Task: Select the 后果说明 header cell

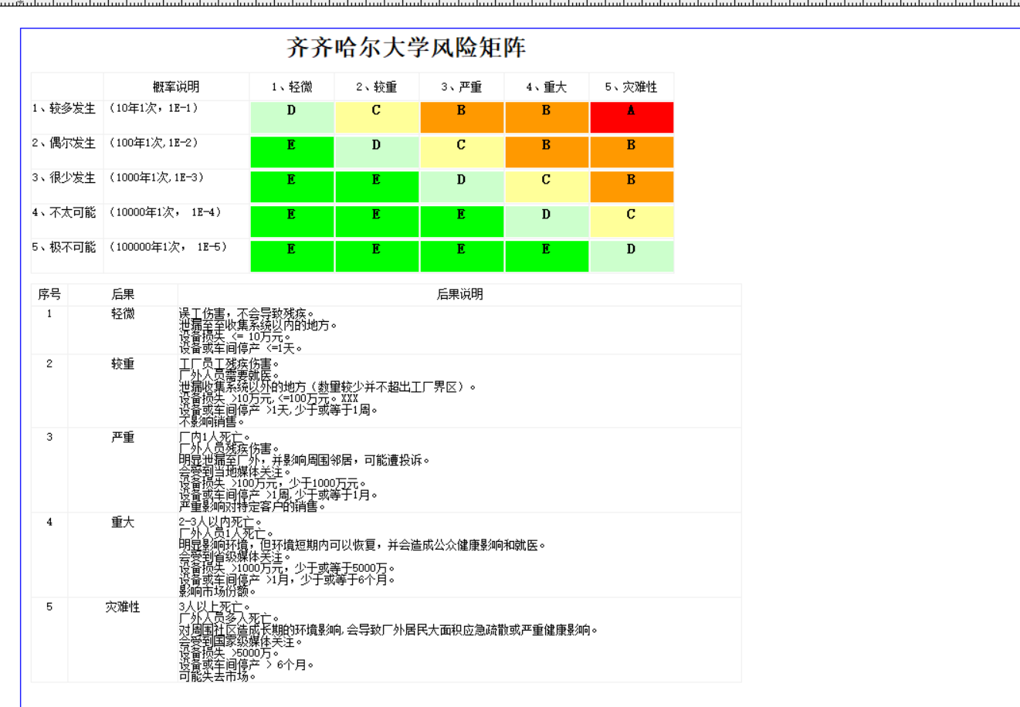Action: click(x=459, y=294)
